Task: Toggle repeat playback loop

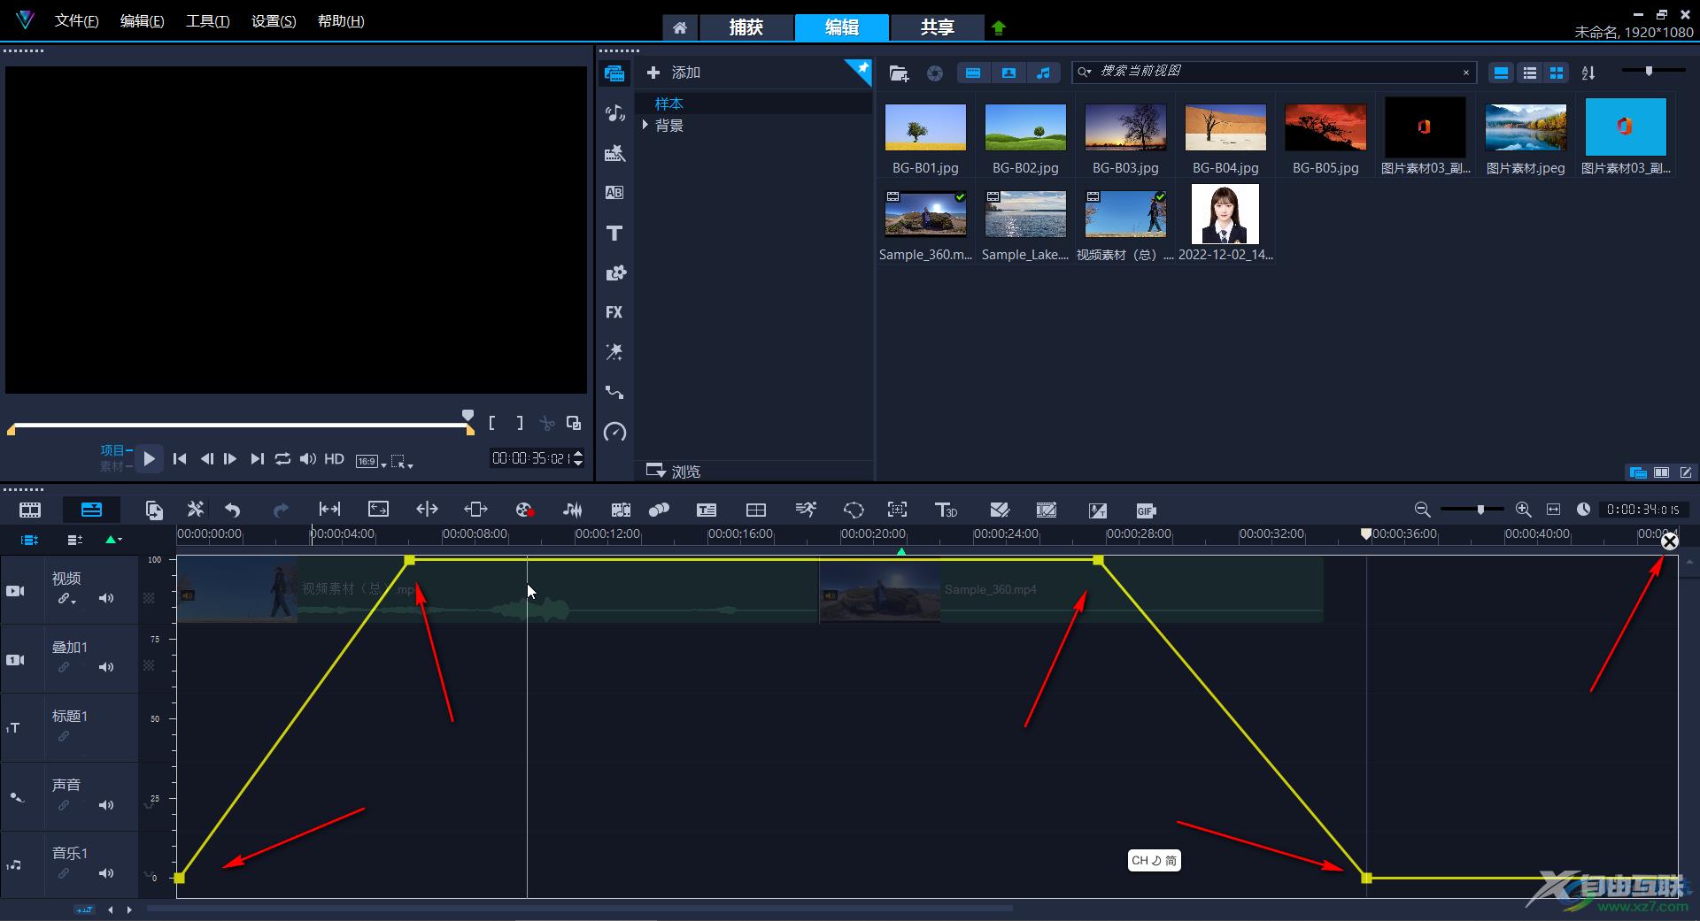Action: [x=282, y=458]
